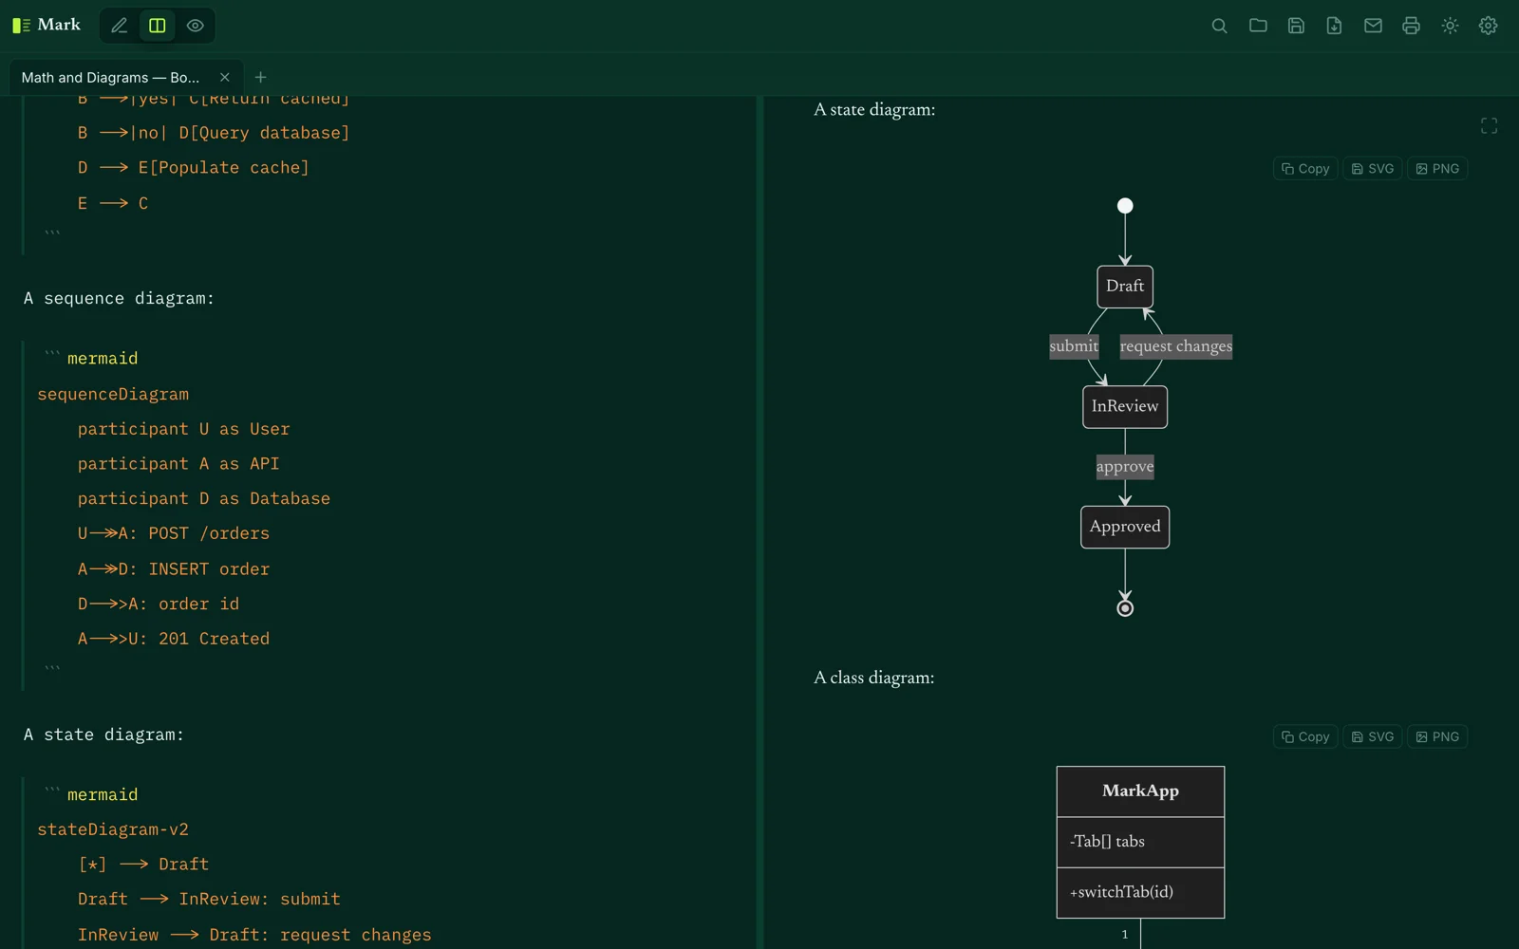Click the Mark app logo

[x=47, y=25]
